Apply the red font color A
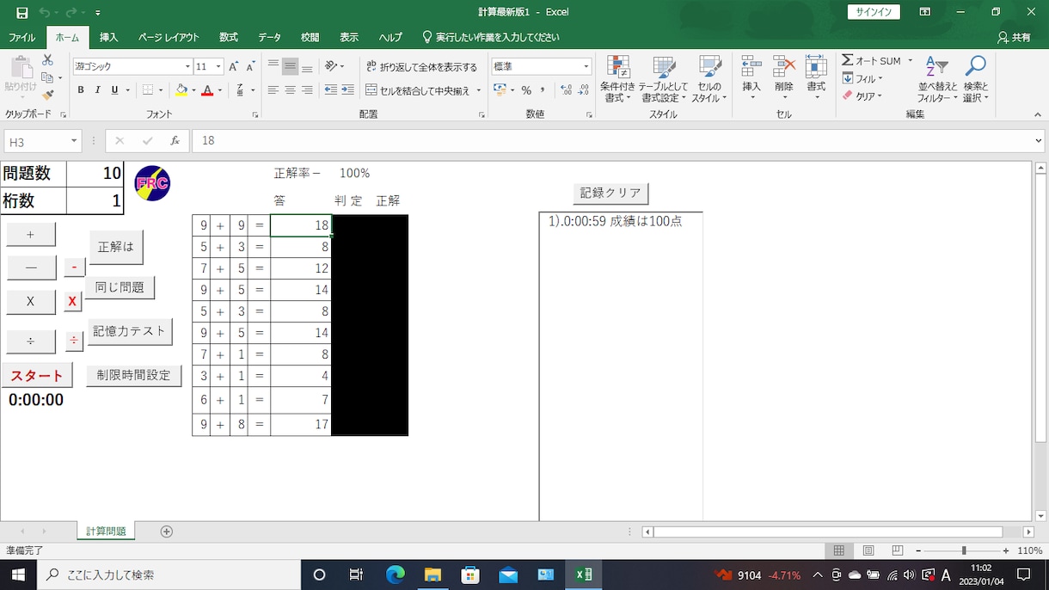 [206, 90]
